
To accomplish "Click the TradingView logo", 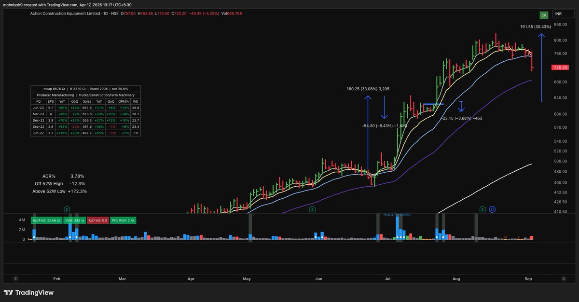I will point(28,292).
